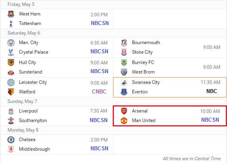Click the Man United red badge
This screenshot has width=227, height=163.
point(124,120)
